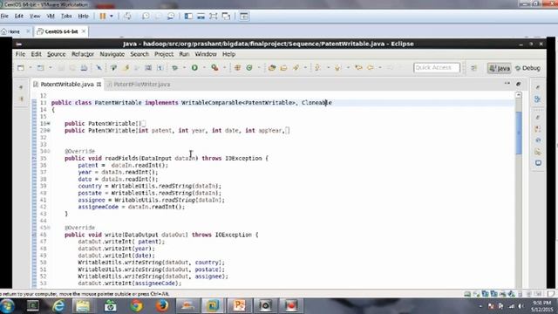Click the Show library sidebar icon in VMware
This screenshot has width=558, height=314.
point(188,16)
